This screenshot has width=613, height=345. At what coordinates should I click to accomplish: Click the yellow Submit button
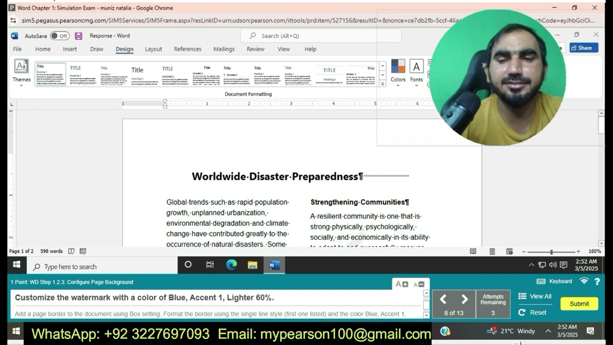click(x=579, y=304)
